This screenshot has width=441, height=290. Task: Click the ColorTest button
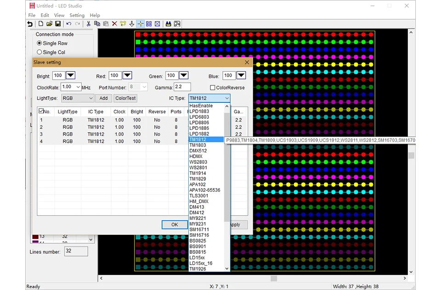click(x=125, y=98)
